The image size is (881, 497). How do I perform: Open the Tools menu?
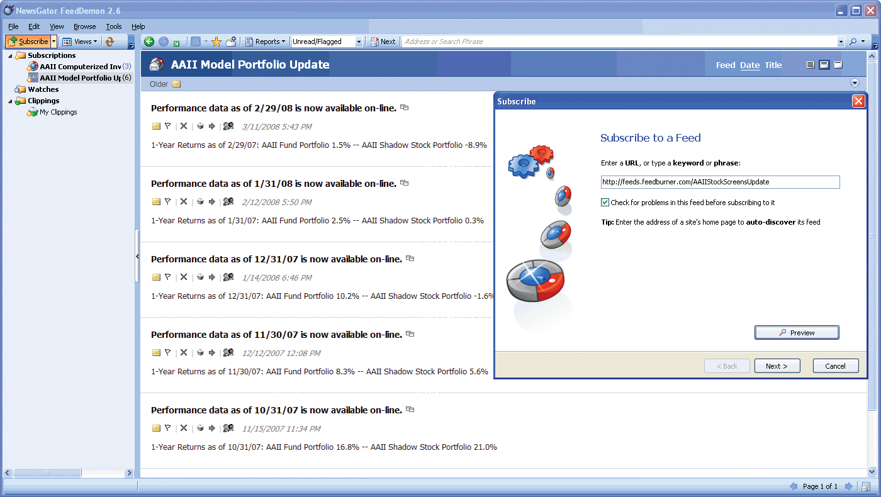click(114, 26)
